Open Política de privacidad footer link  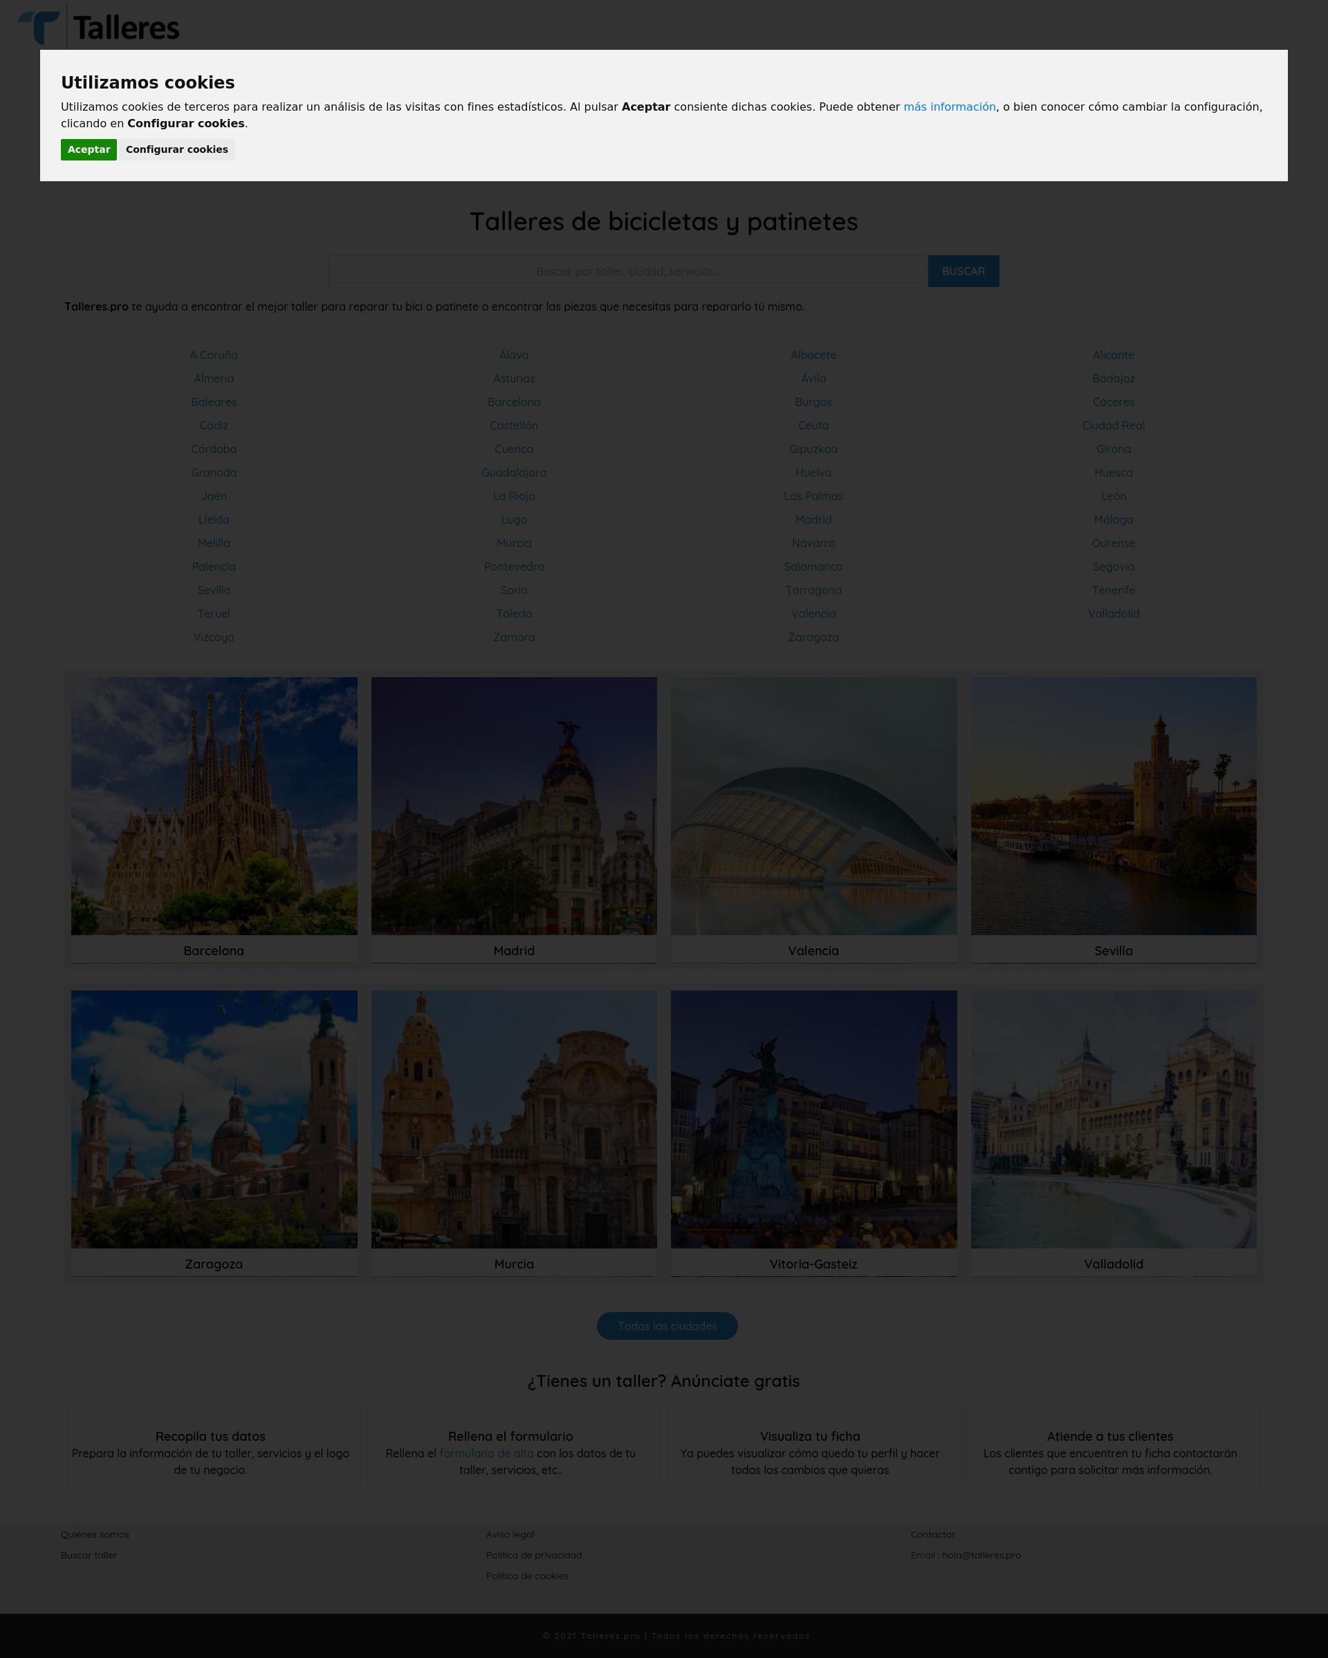click(x=534, y=1555)
